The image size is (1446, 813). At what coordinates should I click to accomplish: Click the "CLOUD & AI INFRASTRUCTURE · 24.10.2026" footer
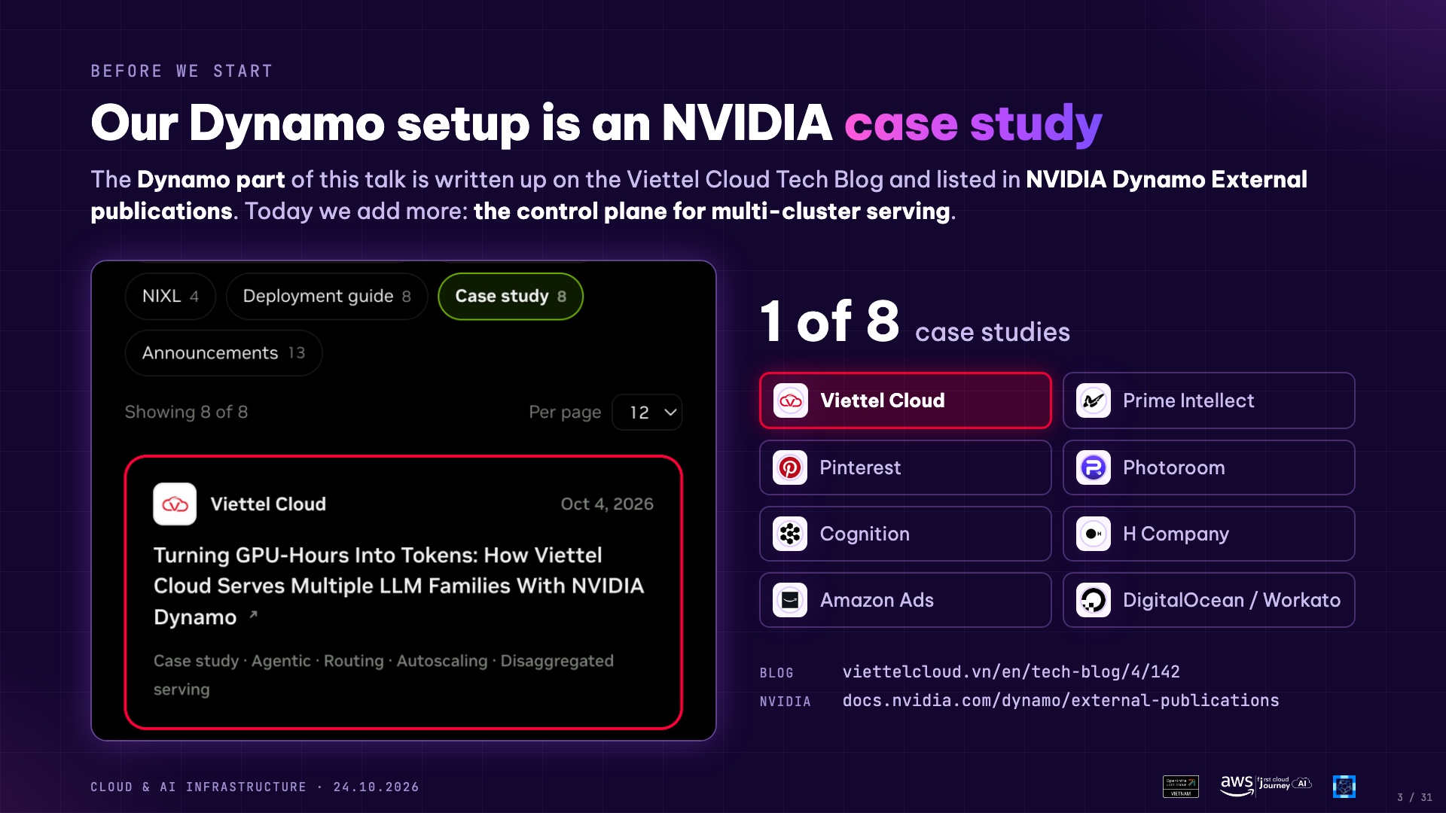click(255, 787)
